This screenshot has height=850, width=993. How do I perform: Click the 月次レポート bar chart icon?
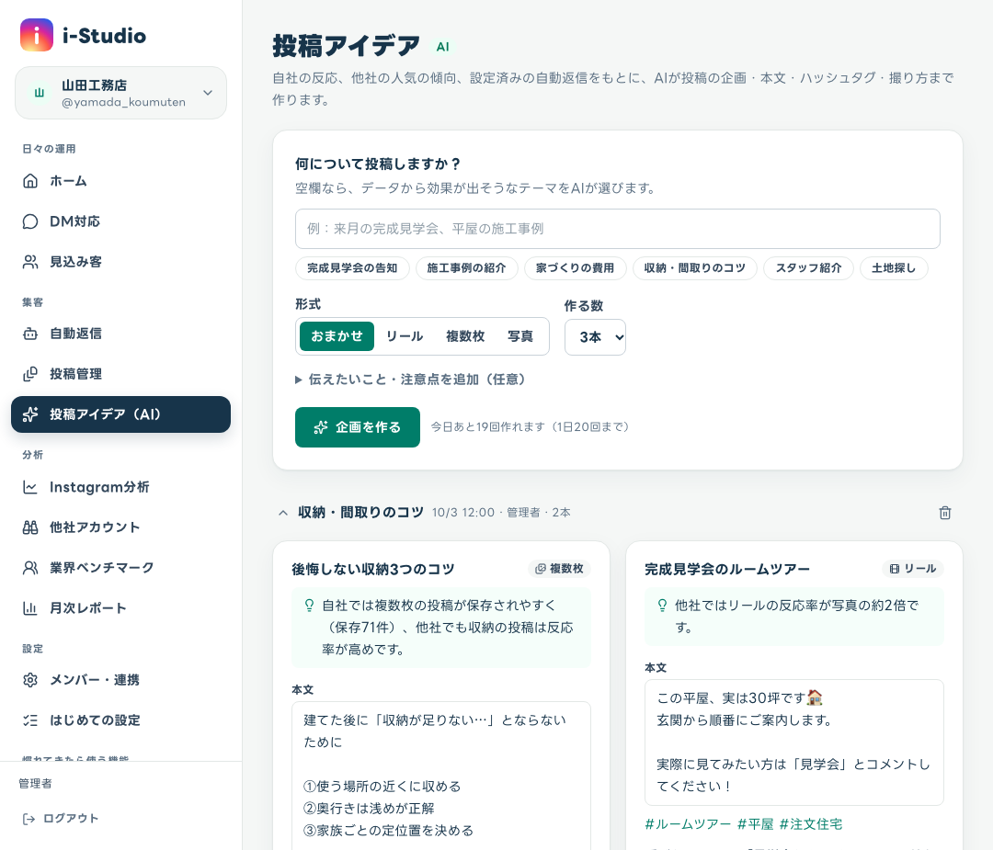point(30,608)
